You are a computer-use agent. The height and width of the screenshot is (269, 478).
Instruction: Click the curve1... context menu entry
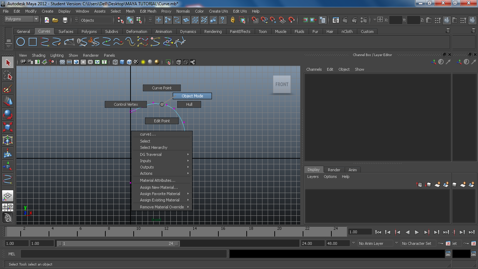tap(162, 134)
